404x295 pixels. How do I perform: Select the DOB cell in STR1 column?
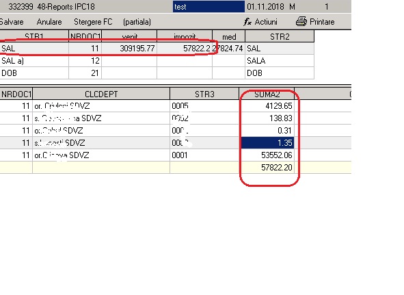(x=34, y=73)
